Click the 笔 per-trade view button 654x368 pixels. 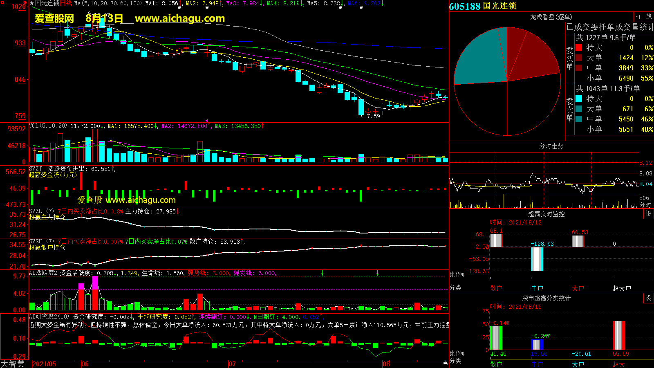(649, 17)
